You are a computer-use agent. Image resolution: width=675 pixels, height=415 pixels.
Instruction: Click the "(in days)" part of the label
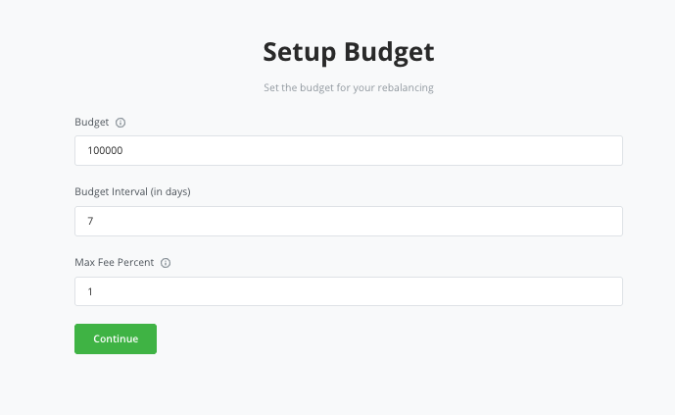coord(170,192)
